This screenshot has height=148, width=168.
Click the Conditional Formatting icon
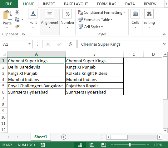click(x=80, y=12)
